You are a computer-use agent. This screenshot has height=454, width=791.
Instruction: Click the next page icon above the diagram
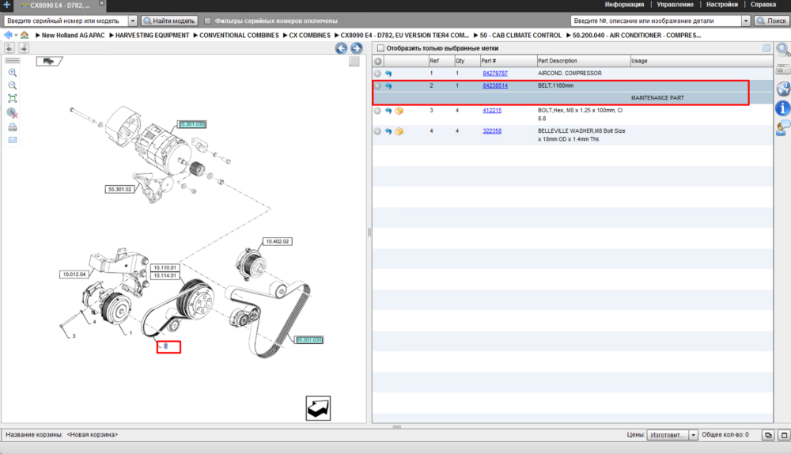[24, 48]
